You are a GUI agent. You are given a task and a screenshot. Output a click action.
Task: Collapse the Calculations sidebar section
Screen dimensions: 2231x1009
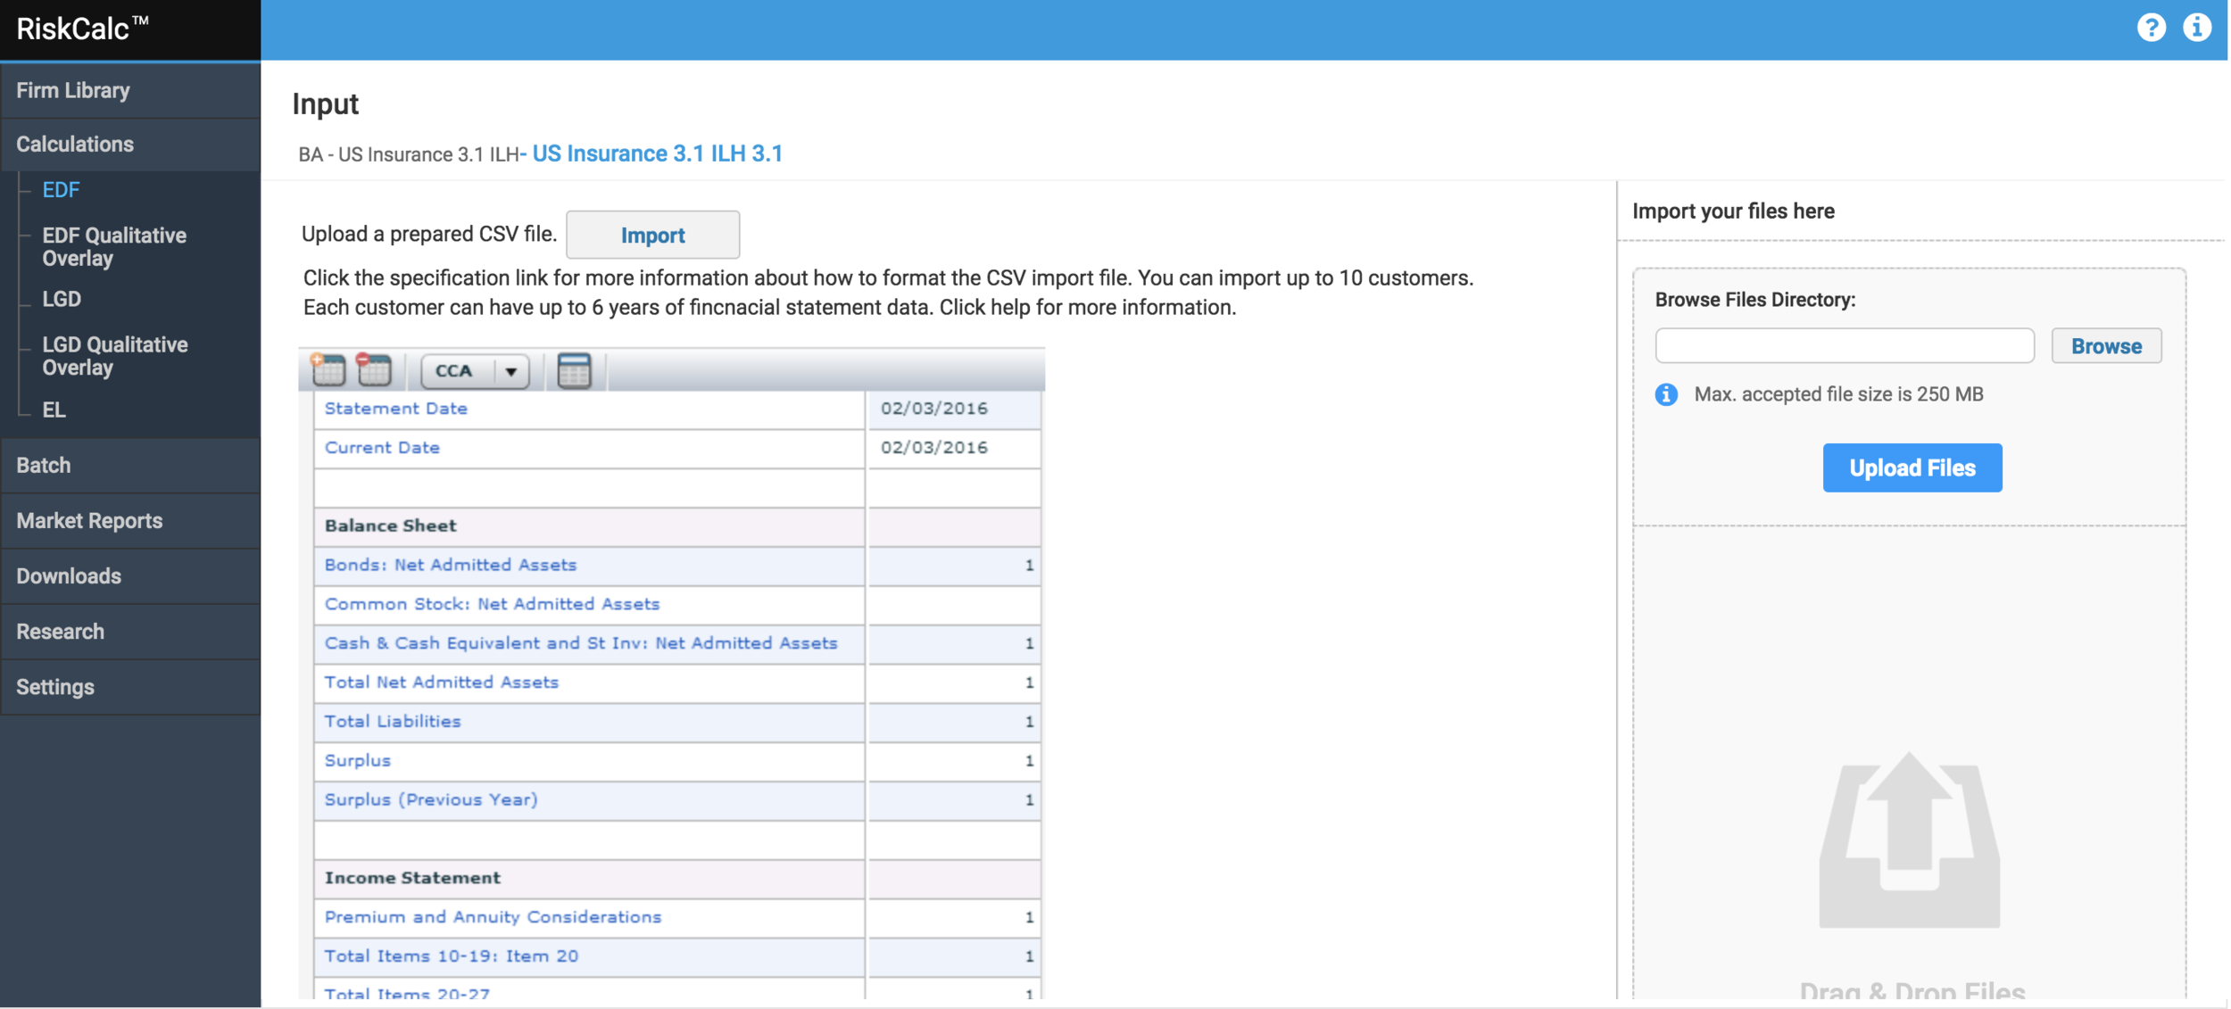coord(75,144)
